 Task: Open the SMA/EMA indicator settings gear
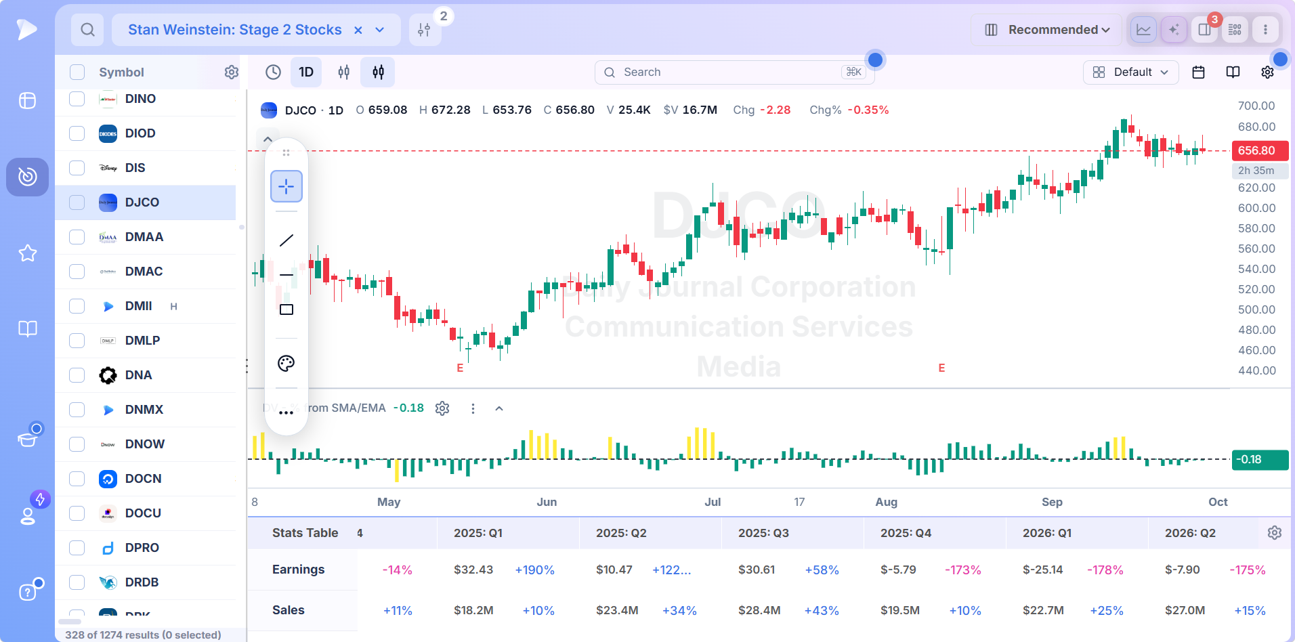[442, 408]
